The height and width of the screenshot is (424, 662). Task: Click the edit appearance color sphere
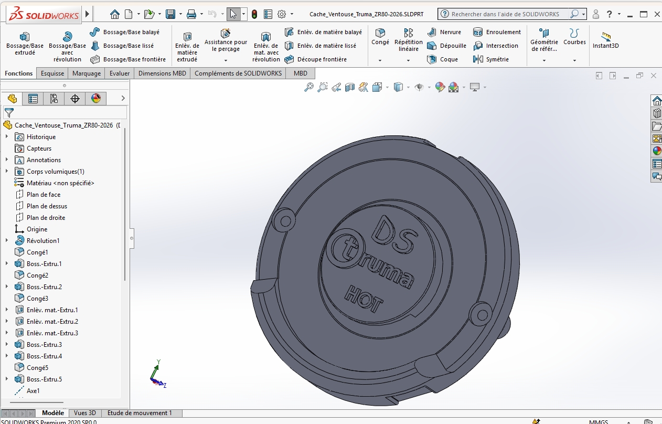click(x=440, y=87)
